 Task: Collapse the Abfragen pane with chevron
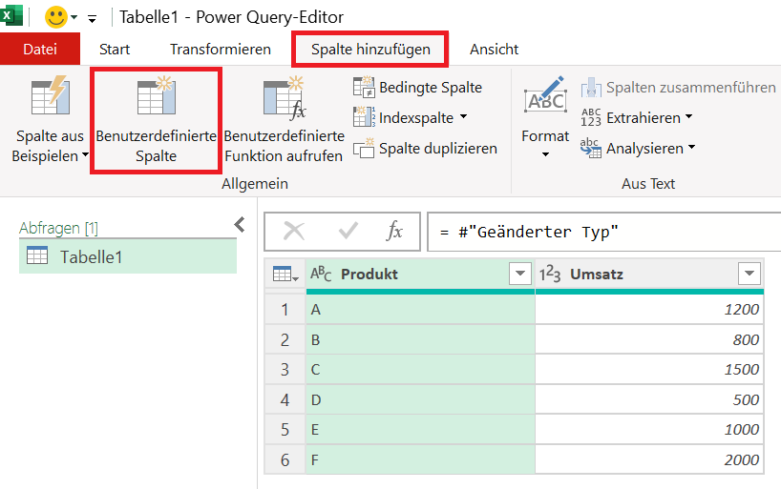[240, 225]
